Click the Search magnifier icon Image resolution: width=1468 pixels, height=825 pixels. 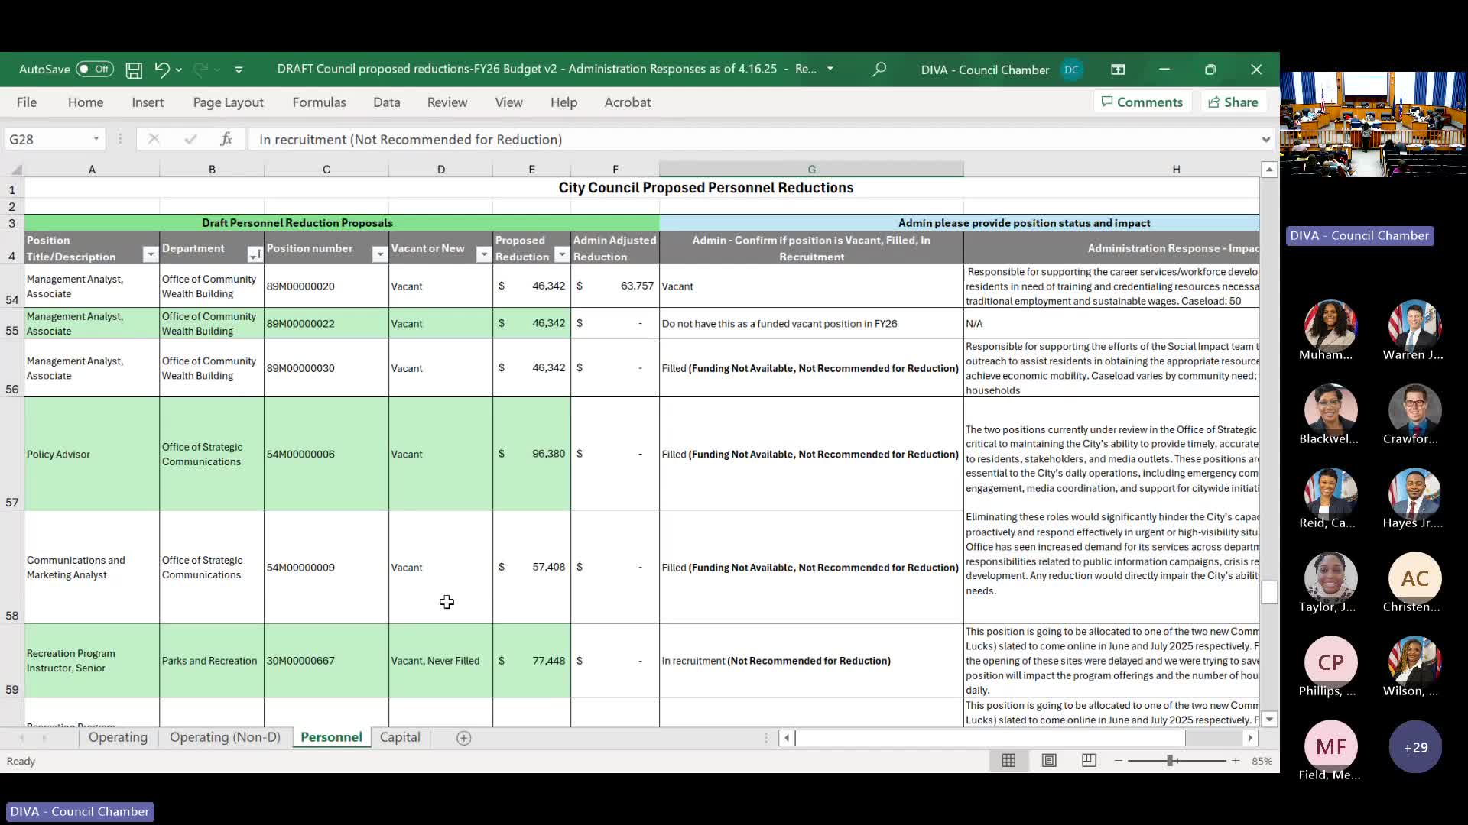879,70
